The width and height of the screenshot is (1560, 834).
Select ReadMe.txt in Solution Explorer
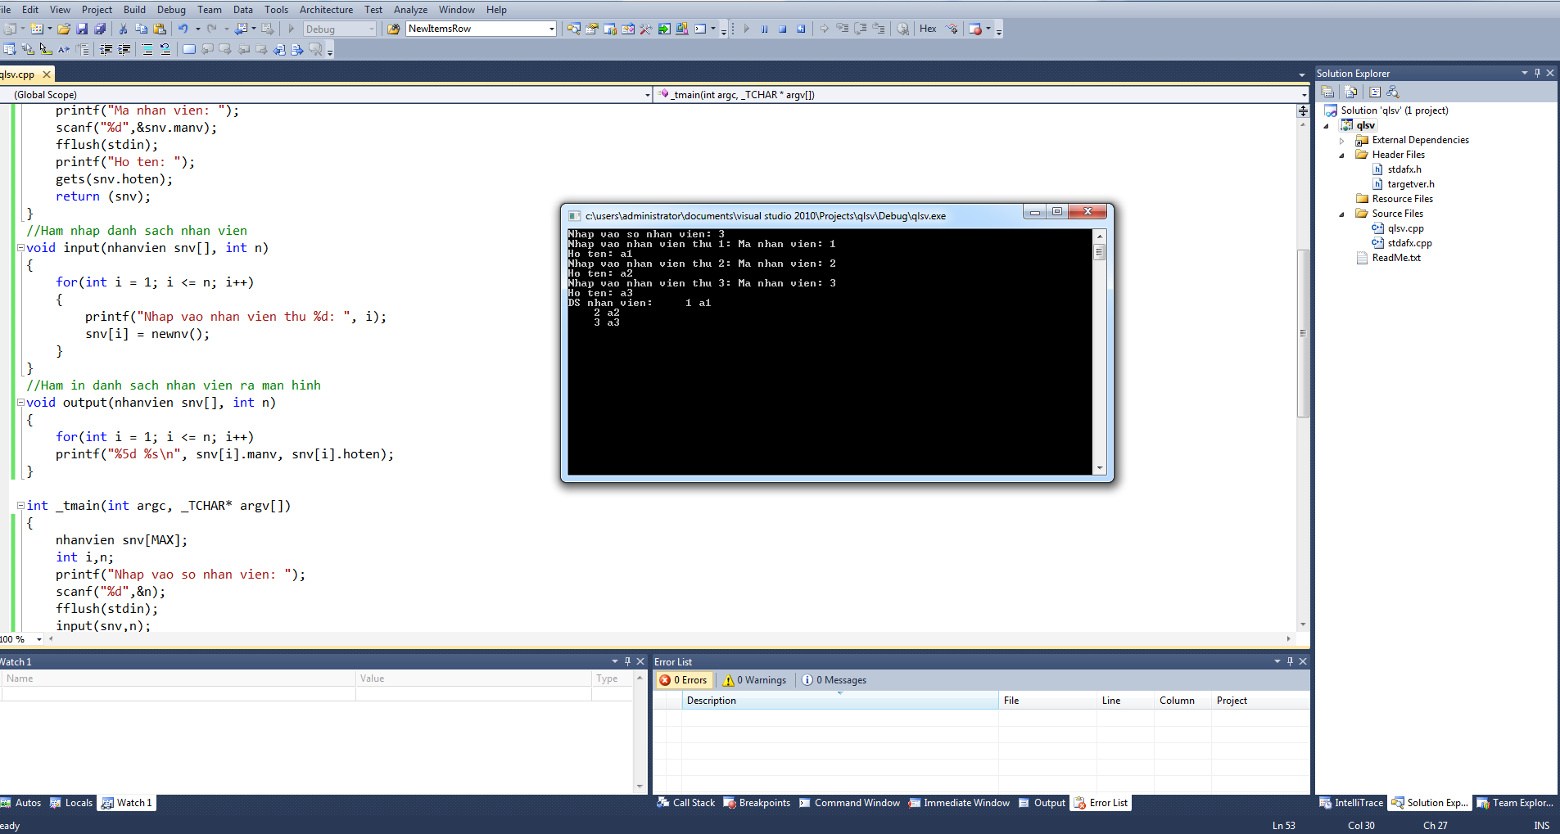coord(1396,258)
